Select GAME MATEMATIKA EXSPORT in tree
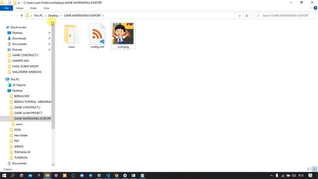The width and height of the screenshot is (318, 179). click(32, 118)
